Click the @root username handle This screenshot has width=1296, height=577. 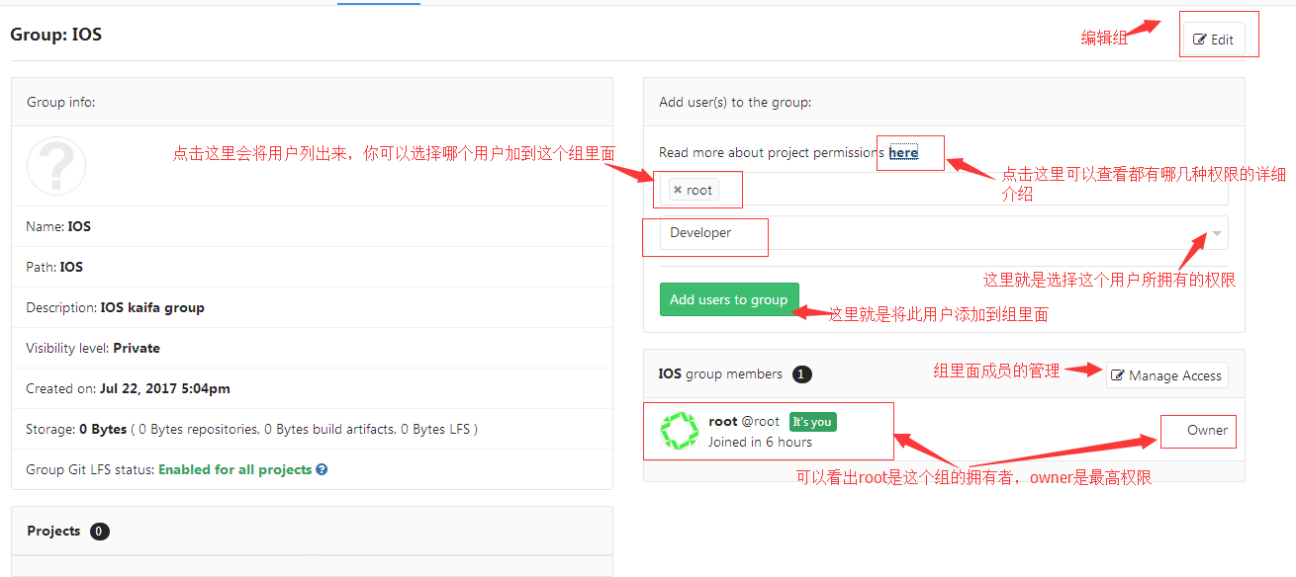point(761,422)
